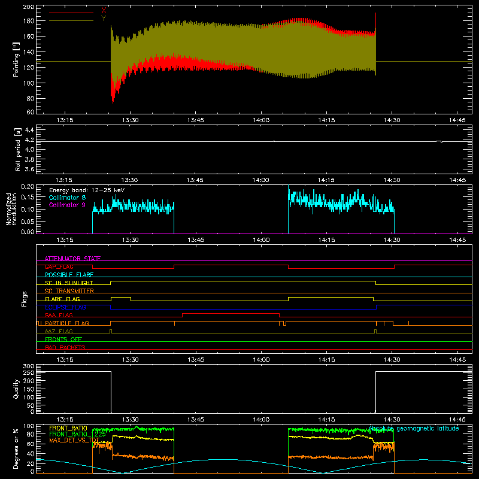Click the 4.4 tick on Roll period axis
The width and height of the screenshot is (479, 479).
[29, 130]
